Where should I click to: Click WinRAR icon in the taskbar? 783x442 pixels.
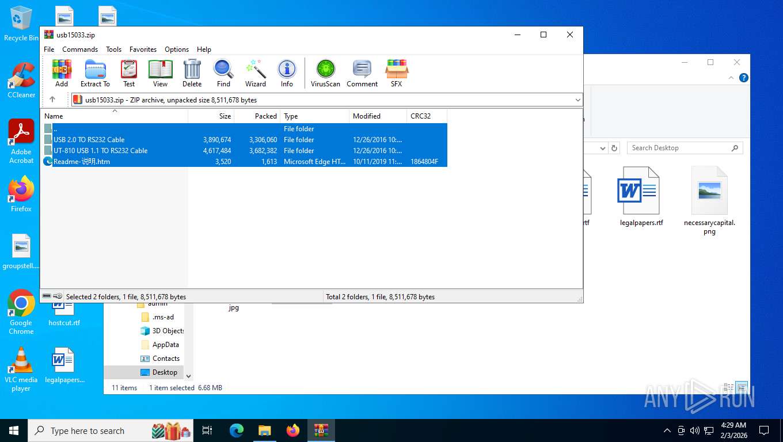(x=321, y=430)
